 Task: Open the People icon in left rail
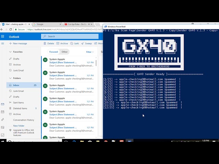3,120
